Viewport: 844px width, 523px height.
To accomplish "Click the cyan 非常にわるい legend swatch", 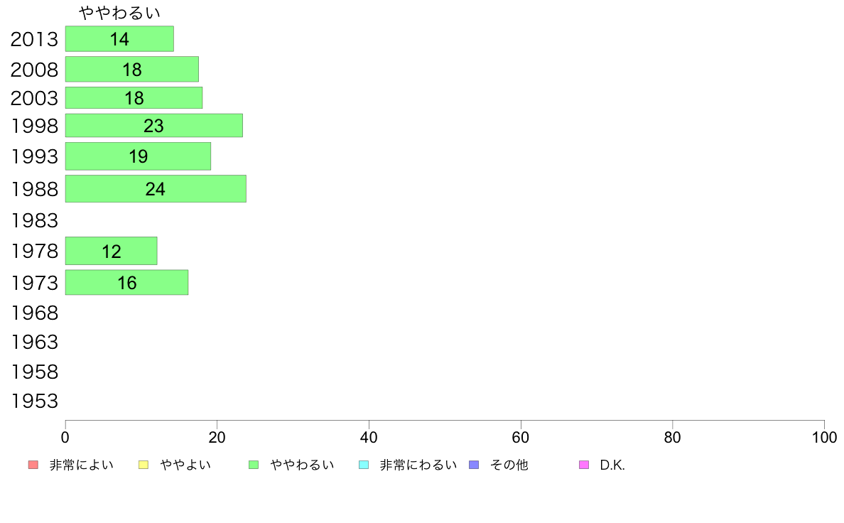I will tap(364, 465).
